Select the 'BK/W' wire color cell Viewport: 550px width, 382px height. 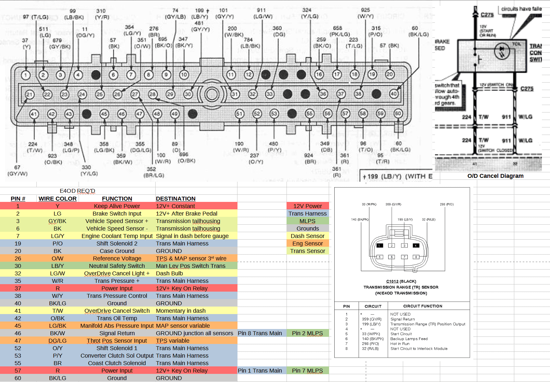58,333
